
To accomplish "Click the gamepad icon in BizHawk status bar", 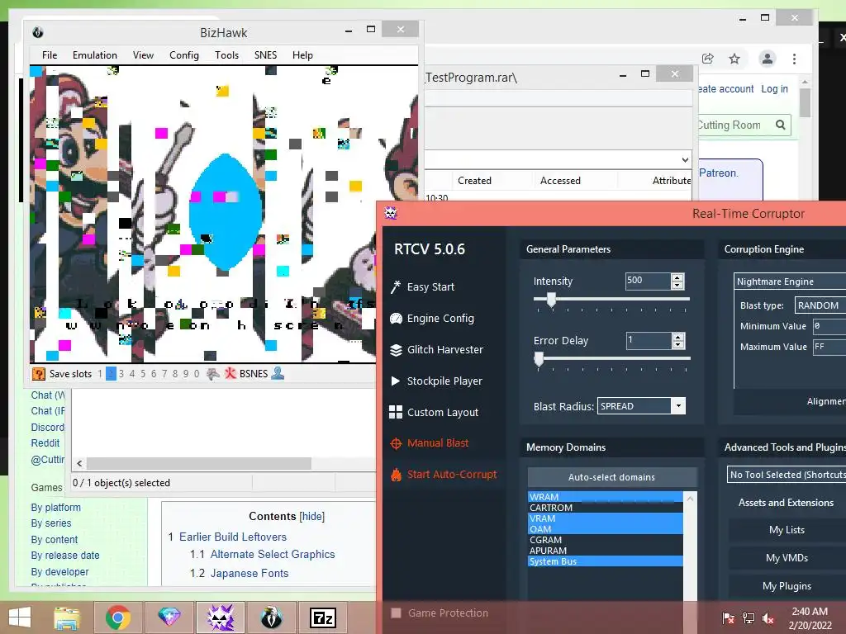I will 213,374.
